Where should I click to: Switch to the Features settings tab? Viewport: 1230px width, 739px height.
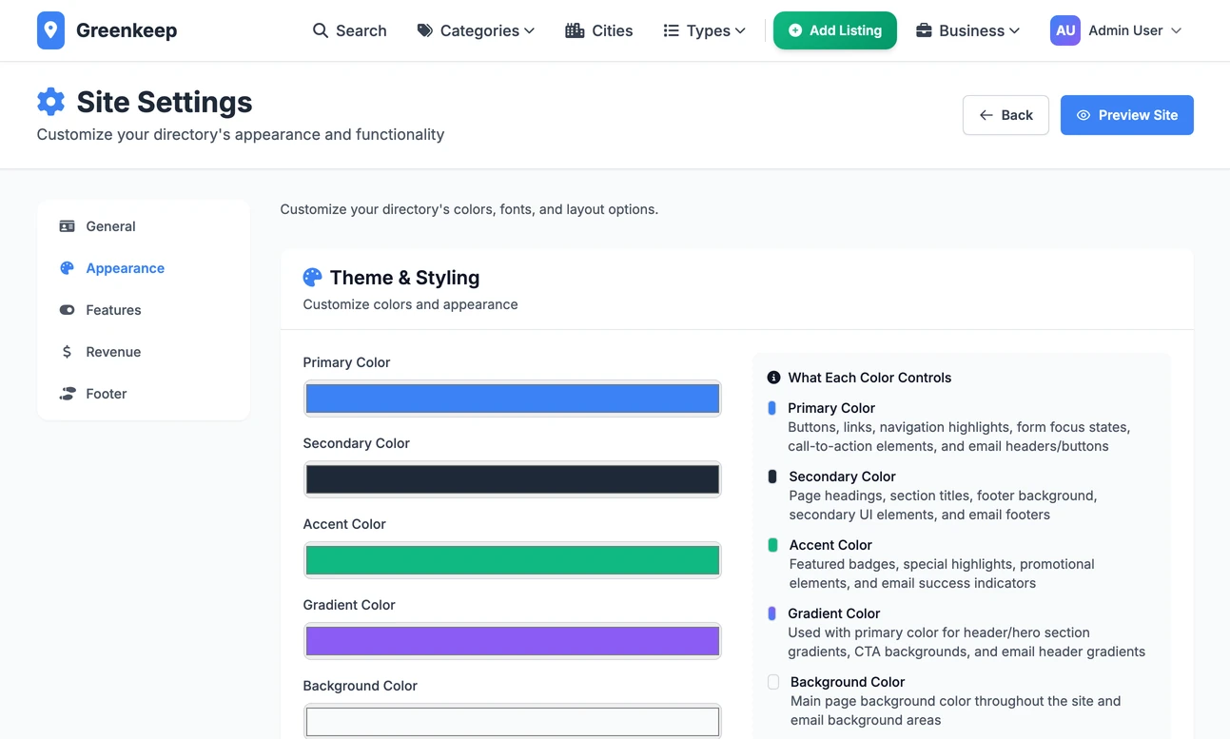tap(144, 310)
